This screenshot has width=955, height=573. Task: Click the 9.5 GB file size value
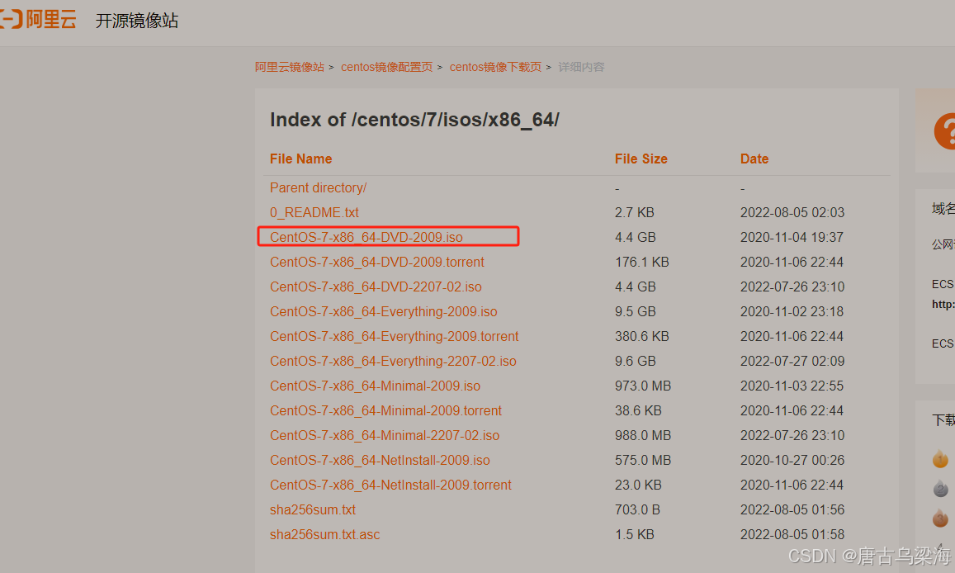pyautogui.click(x=636, y=312)
